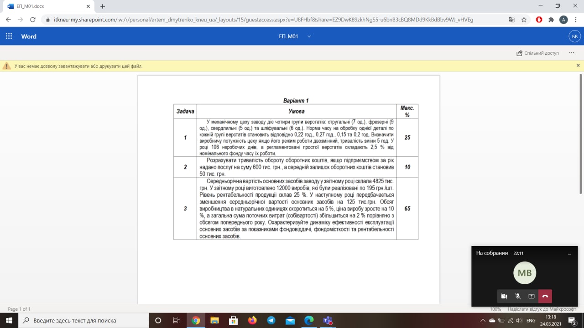Open the Windows Start menu
The width and height of the screenshot is (584, 328).
coord(9,320)
